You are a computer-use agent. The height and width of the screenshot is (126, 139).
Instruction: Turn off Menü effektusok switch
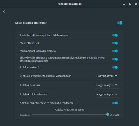(x=115, y=43)
